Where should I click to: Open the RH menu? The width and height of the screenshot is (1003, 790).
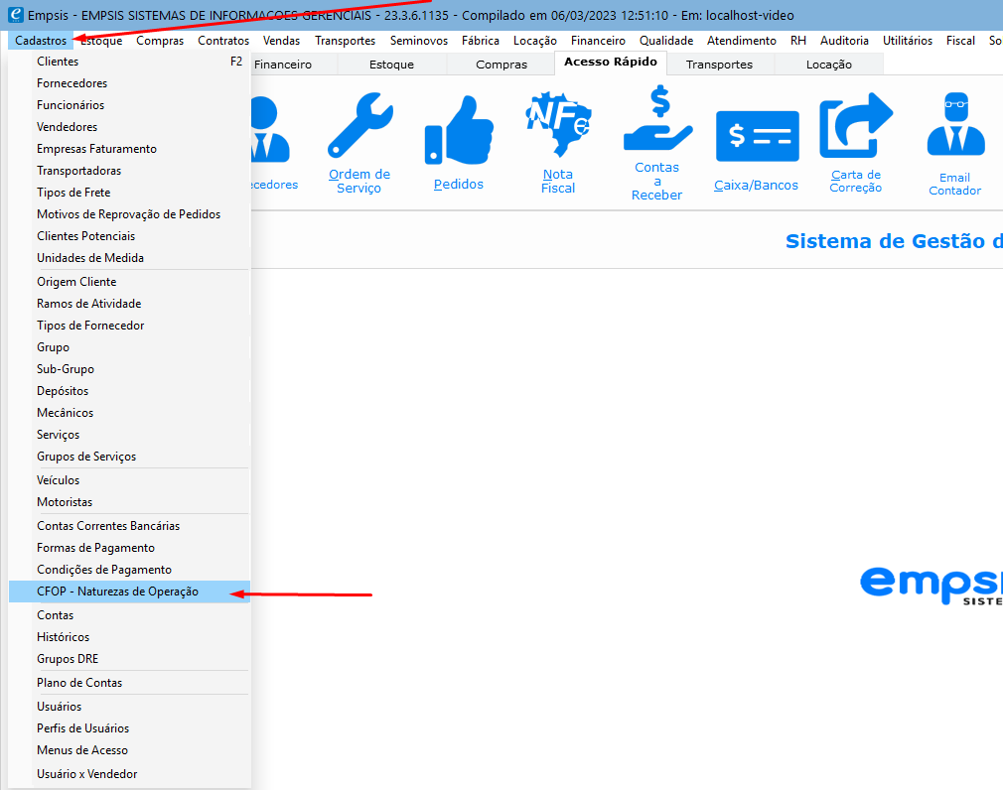point(798,41)
